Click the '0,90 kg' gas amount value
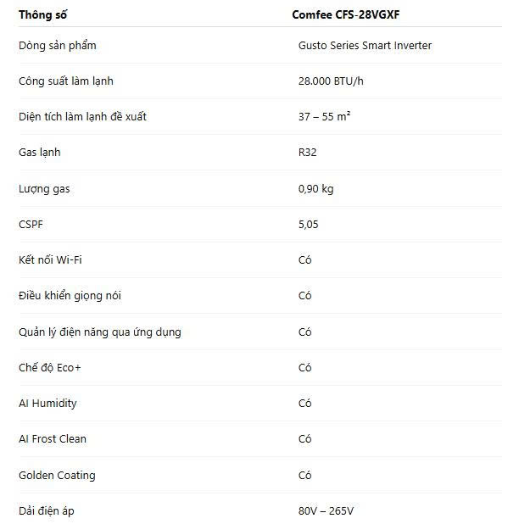The width and height of the screenshot is (508, 524). coord(315,189)
